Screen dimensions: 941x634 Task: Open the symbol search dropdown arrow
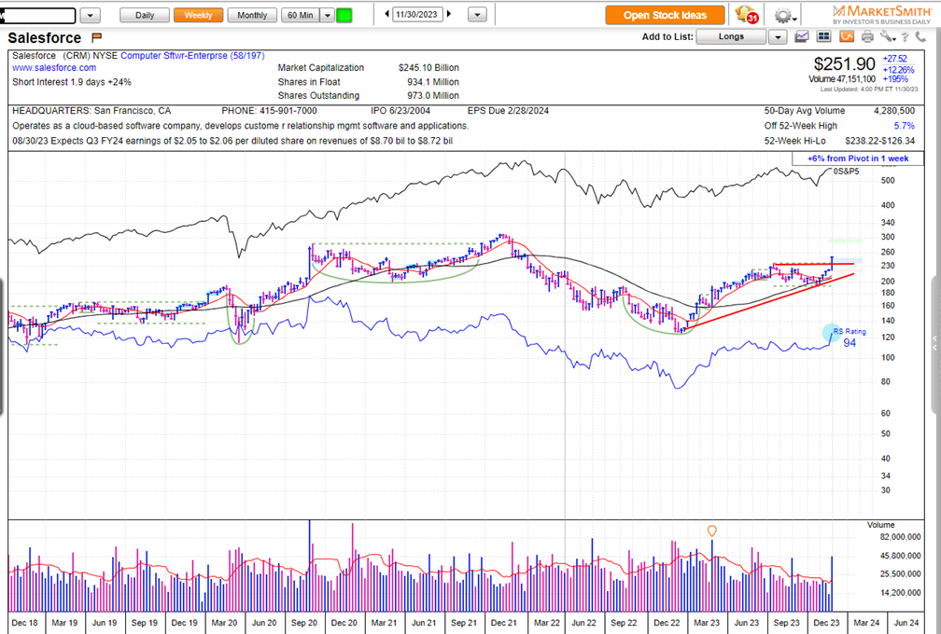(90, 16)
